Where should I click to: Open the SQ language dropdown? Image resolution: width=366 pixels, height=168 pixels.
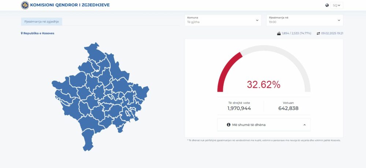pos(337,5)
